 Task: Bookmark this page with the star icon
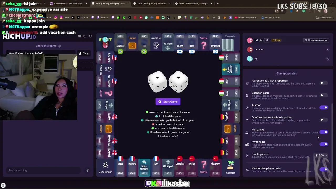pos(282,11)
